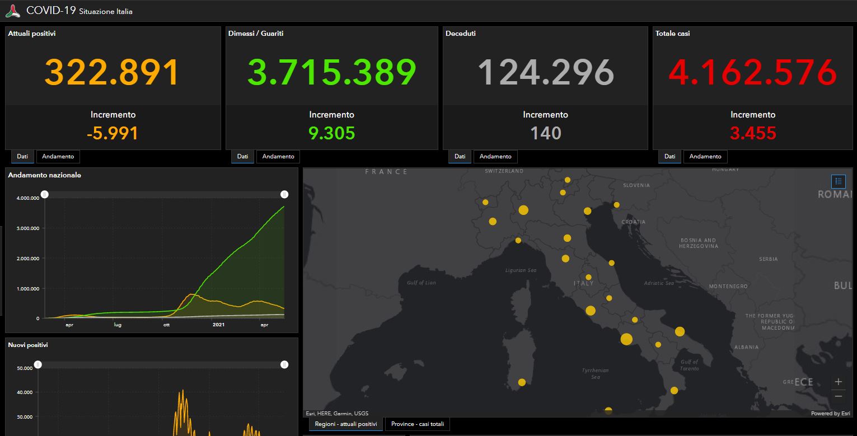
Task: Click the Nuovi positivi chart title
Action: coord(28,345)
